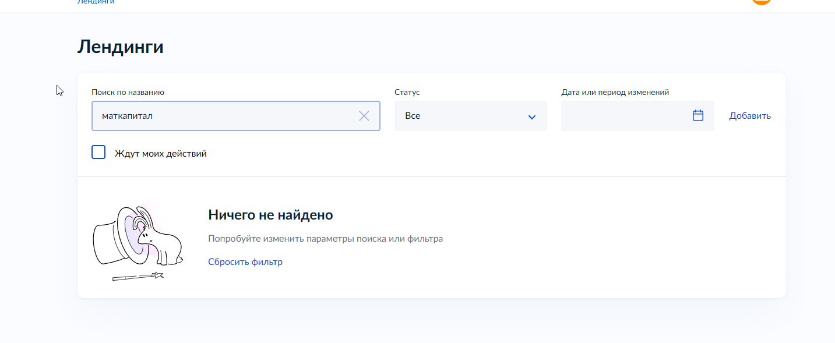Image resolution: width=835 pixels, height=343 pixels.
Task: Click the 'Дата или период изменений' label
Action: tap(615, 92)
